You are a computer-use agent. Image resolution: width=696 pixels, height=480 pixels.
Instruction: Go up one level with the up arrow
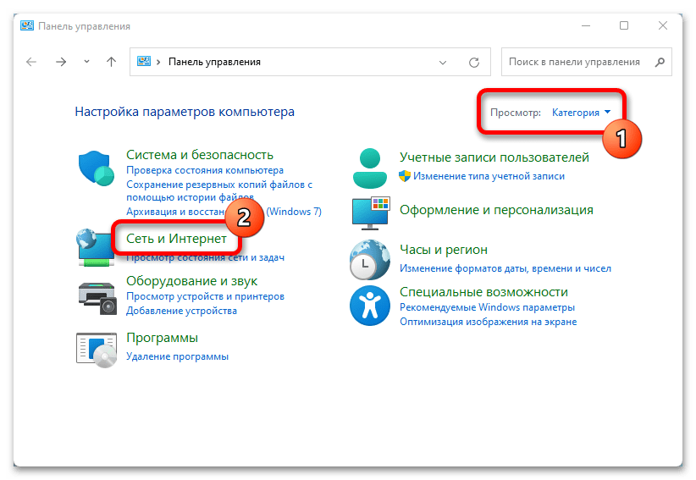pyautogui.click(x=112, y=62)
